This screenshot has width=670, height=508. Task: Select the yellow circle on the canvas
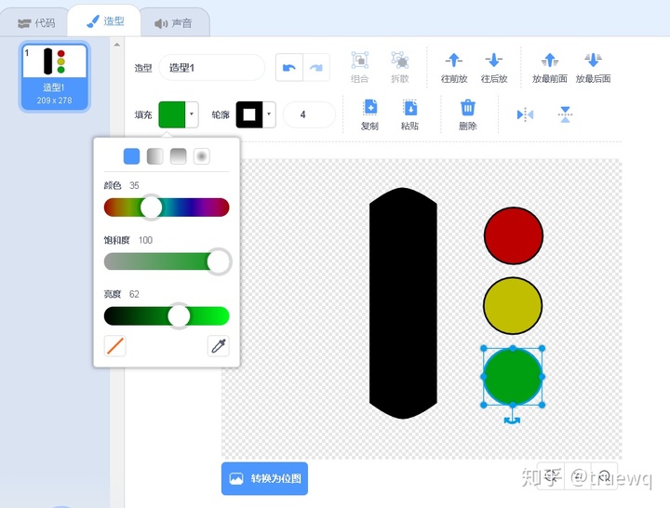click(x=513, y=305)
